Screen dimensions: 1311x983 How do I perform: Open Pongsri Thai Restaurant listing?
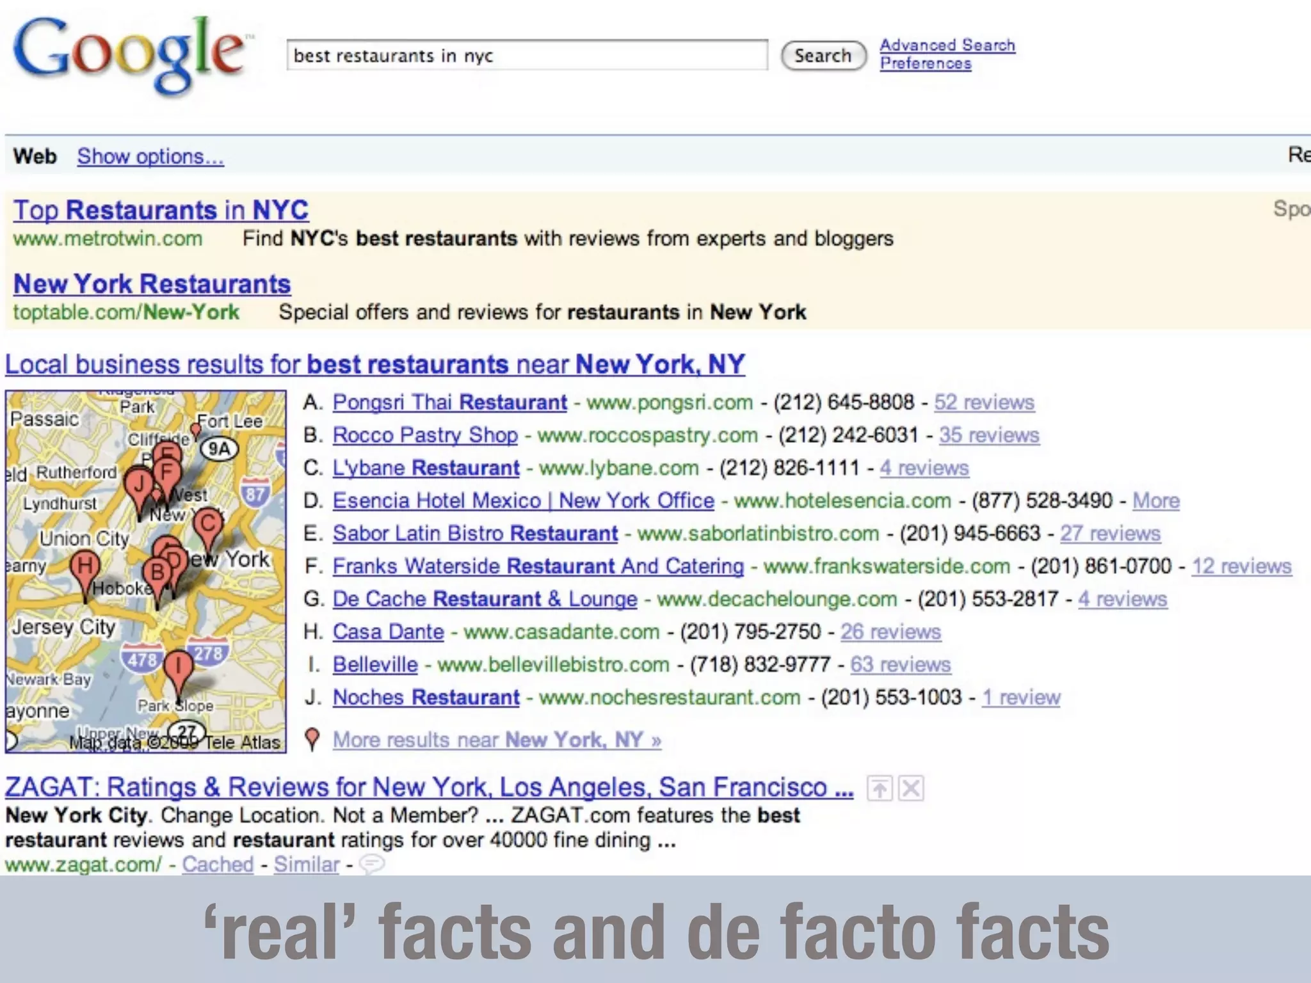click(449, 402)
